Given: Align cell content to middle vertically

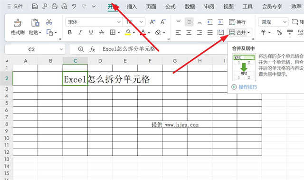Looking at the screenshot, I should (189, 22).
